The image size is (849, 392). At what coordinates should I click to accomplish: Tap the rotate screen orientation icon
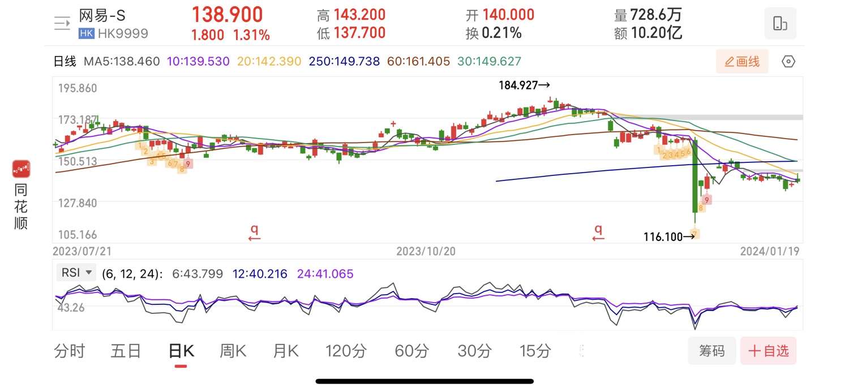click(x=780, y=23)
